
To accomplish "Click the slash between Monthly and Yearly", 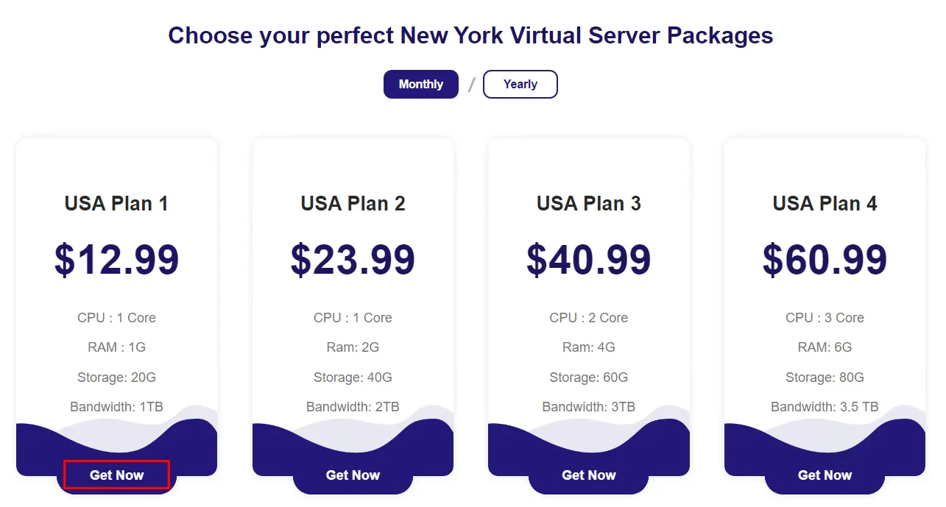I will tap(470, 84).
